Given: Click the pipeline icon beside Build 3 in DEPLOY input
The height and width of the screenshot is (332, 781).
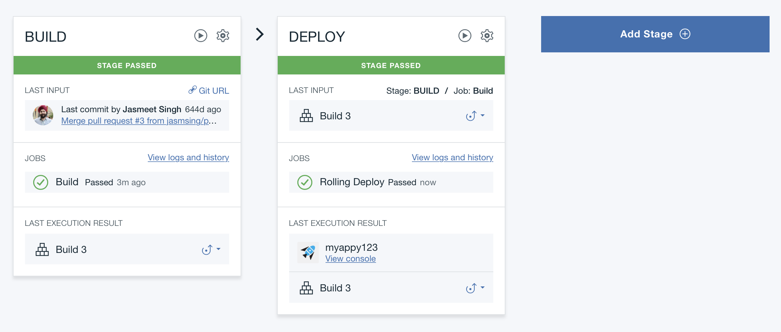Looking at the screenshot, I should point(306,115).
